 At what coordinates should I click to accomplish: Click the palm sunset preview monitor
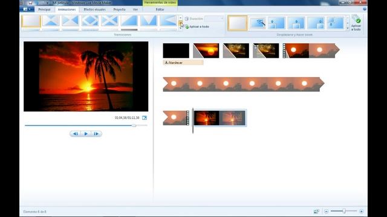[x=86, y=77]
